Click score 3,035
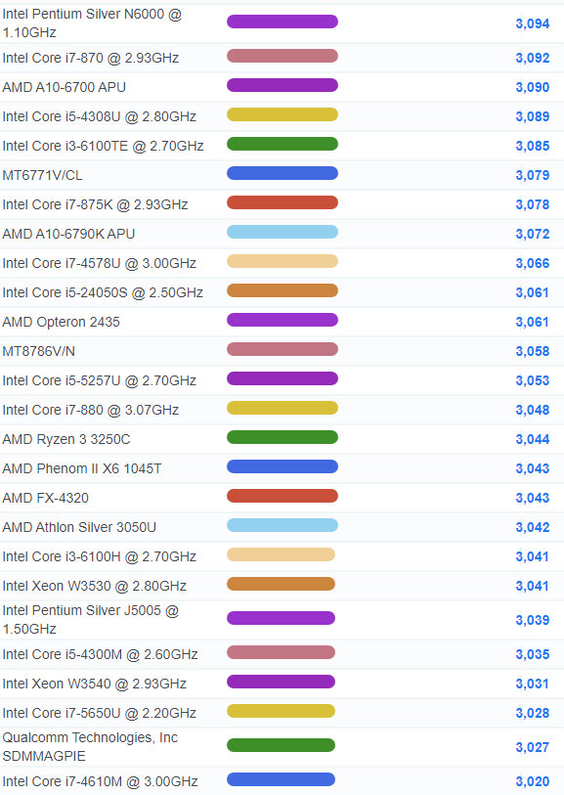 click(533, 654)
